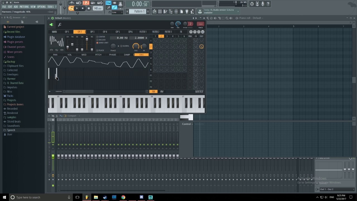Click the TRACK mixer routing selector

[x=201, y=24]
